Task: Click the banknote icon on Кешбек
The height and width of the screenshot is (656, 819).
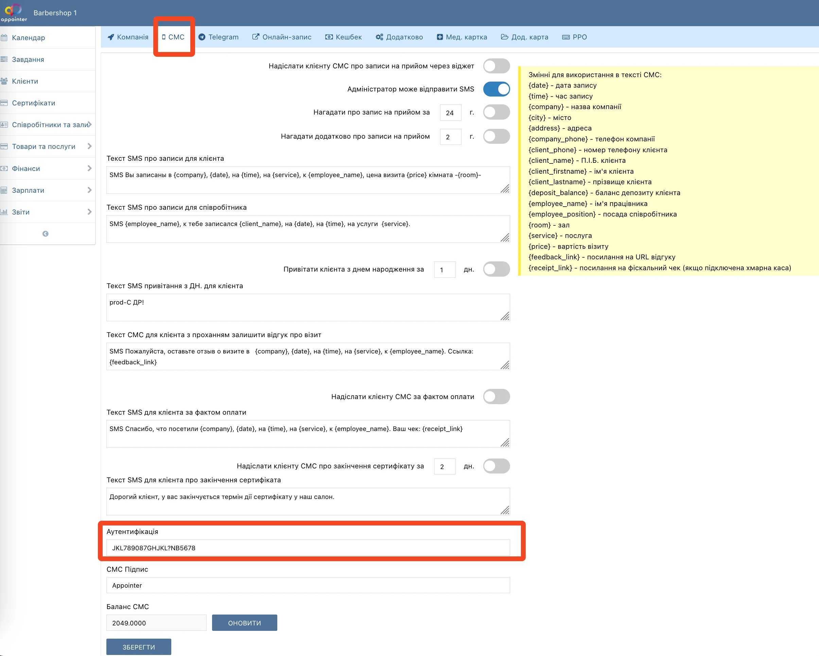Action: coord(329,37)
